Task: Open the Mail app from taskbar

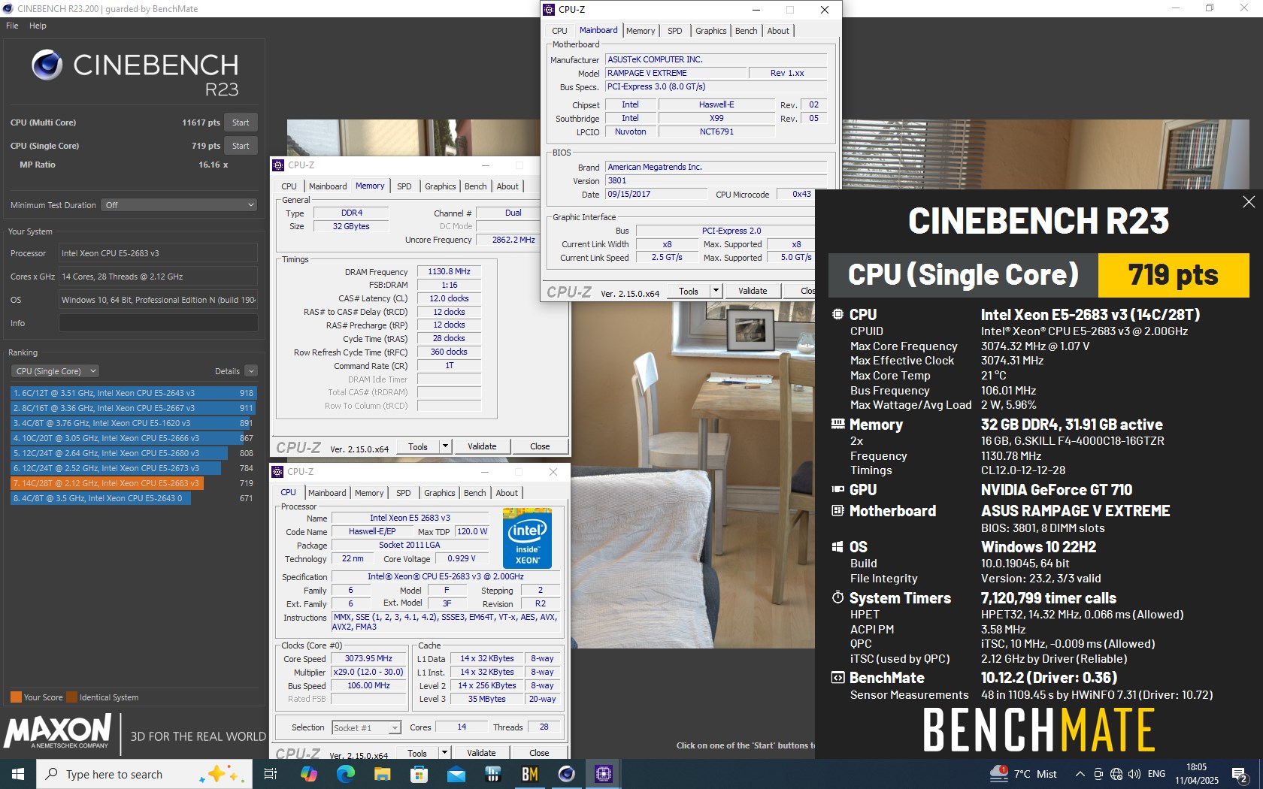Action: [456, 774]
